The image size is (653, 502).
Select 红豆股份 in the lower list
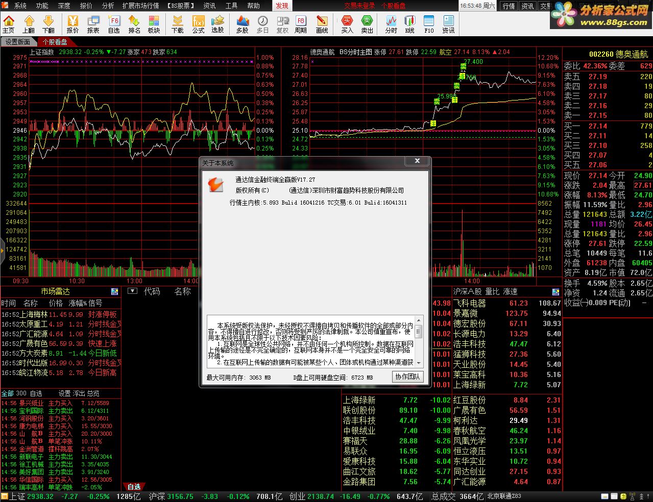[x=507, y=400]
